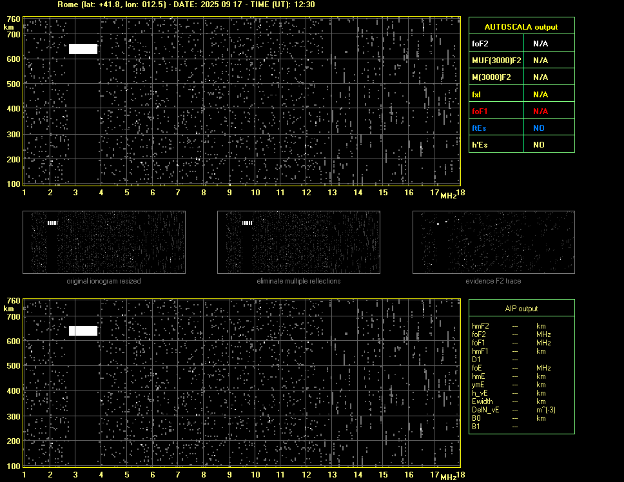The height and width of the screenshot is (482, 624).
Task: Select N/A value in the AUTOSCALA foF2 row
Action: pos(540,44)
